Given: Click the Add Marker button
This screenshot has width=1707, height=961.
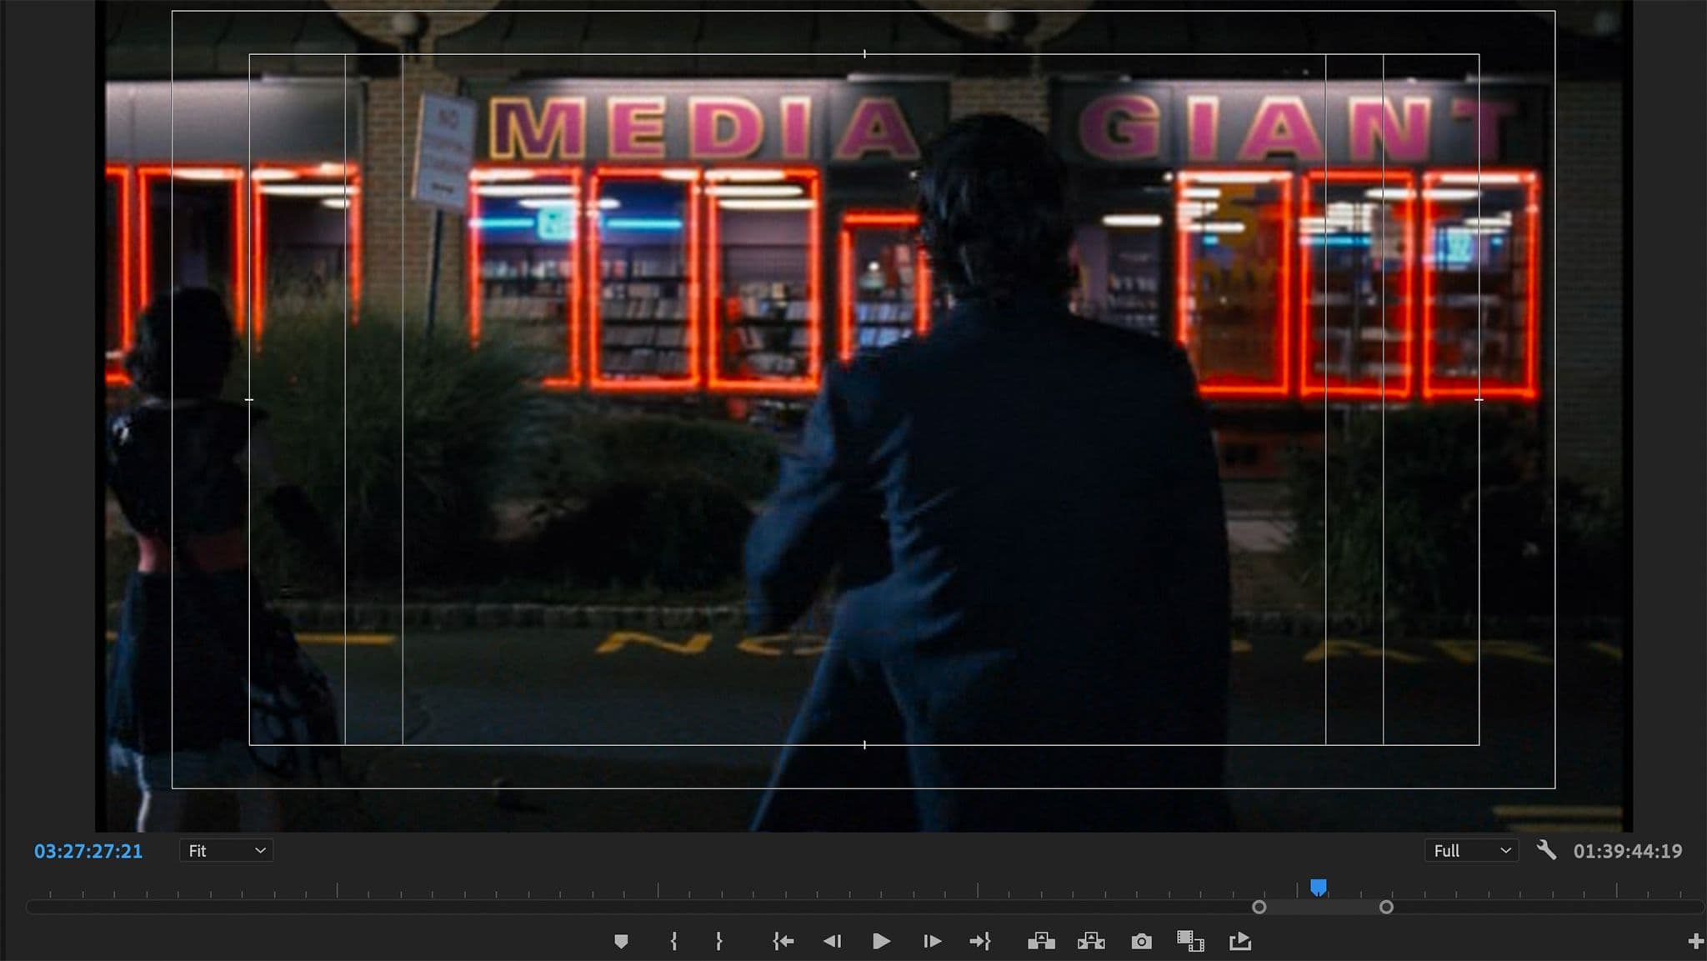Looking at the screenshot, I should click(621, 941).
